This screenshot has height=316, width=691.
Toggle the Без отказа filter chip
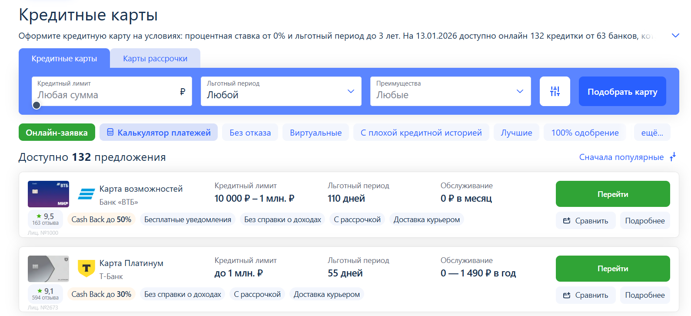(250, 133)
